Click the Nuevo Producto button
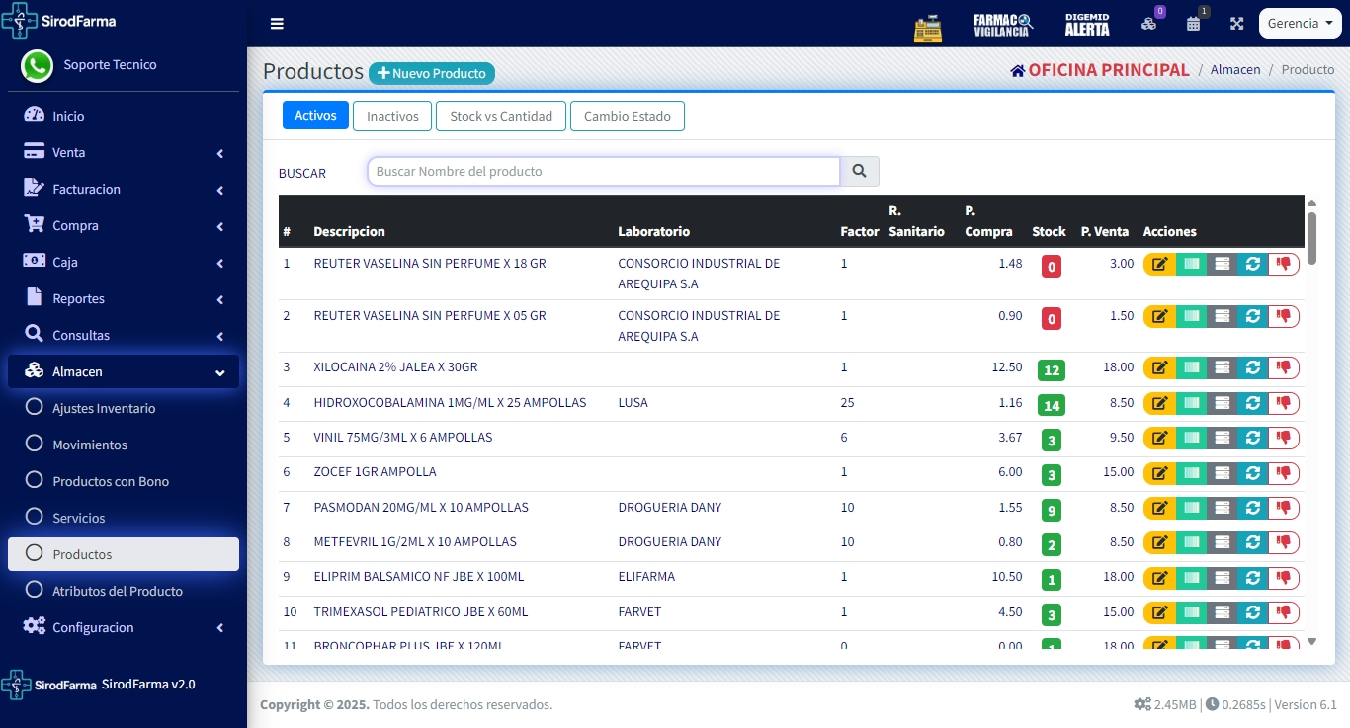This screenshot has width=1350, height=728. (432, 73)
